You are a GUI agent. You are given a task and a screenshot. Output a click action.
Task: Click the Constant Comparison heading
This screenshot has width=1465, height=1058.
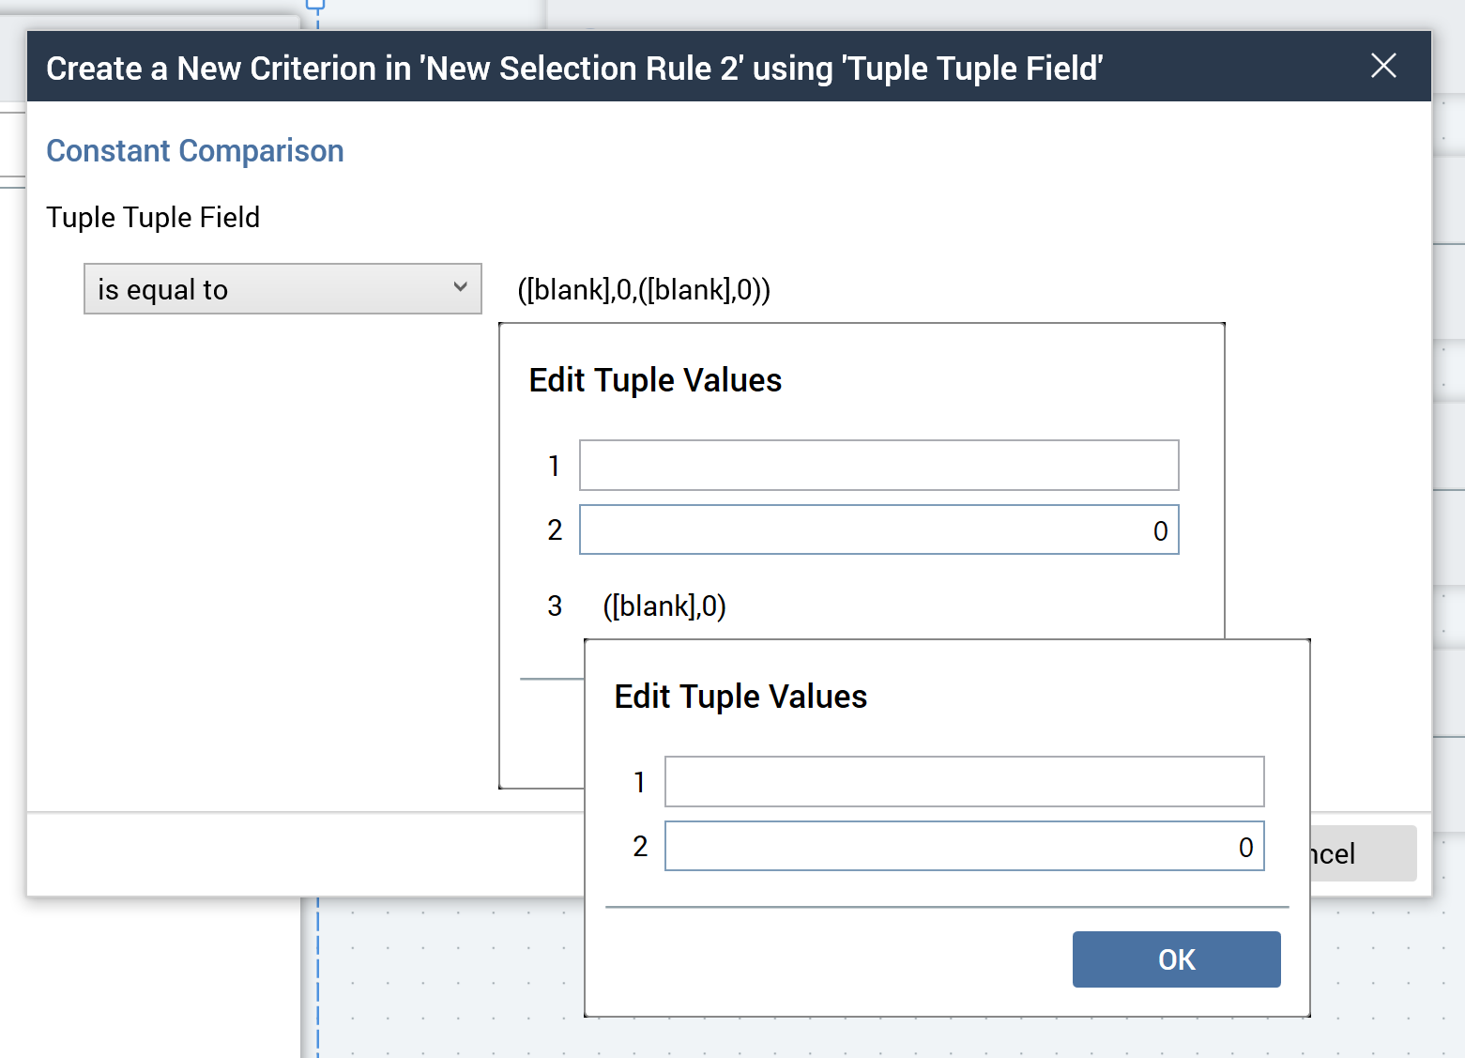click(x=195, y=151)
